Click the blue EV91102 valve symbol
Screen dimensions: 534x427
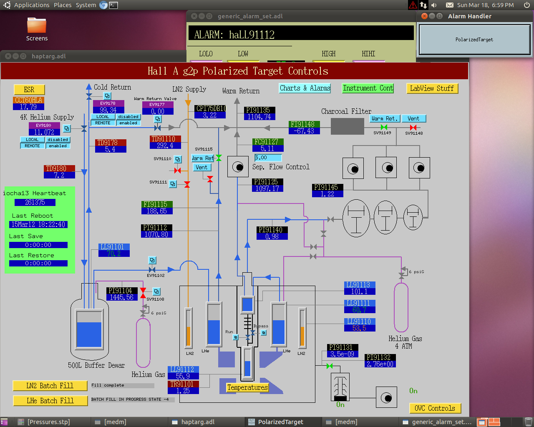pyautogui.click(x=152, y=270)
